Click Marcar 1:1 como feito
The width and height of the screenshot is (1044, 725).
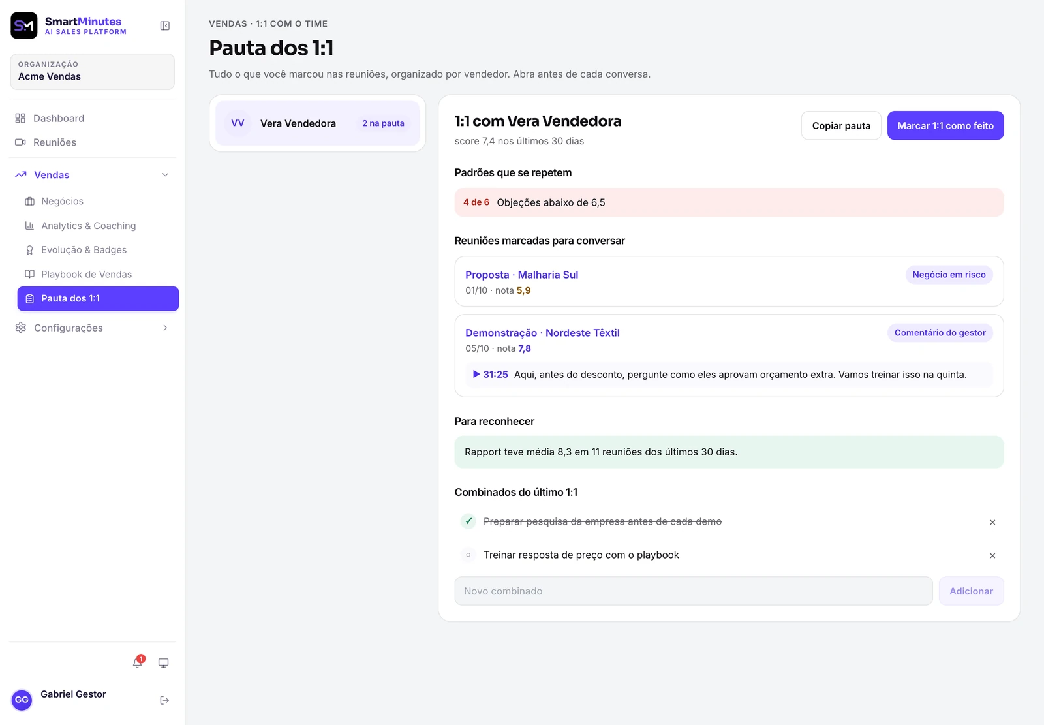pos(945,125)
